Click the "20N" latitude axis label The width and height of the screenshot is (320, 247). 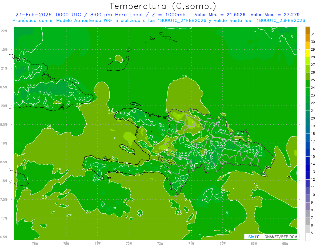(x=4, y=106)
